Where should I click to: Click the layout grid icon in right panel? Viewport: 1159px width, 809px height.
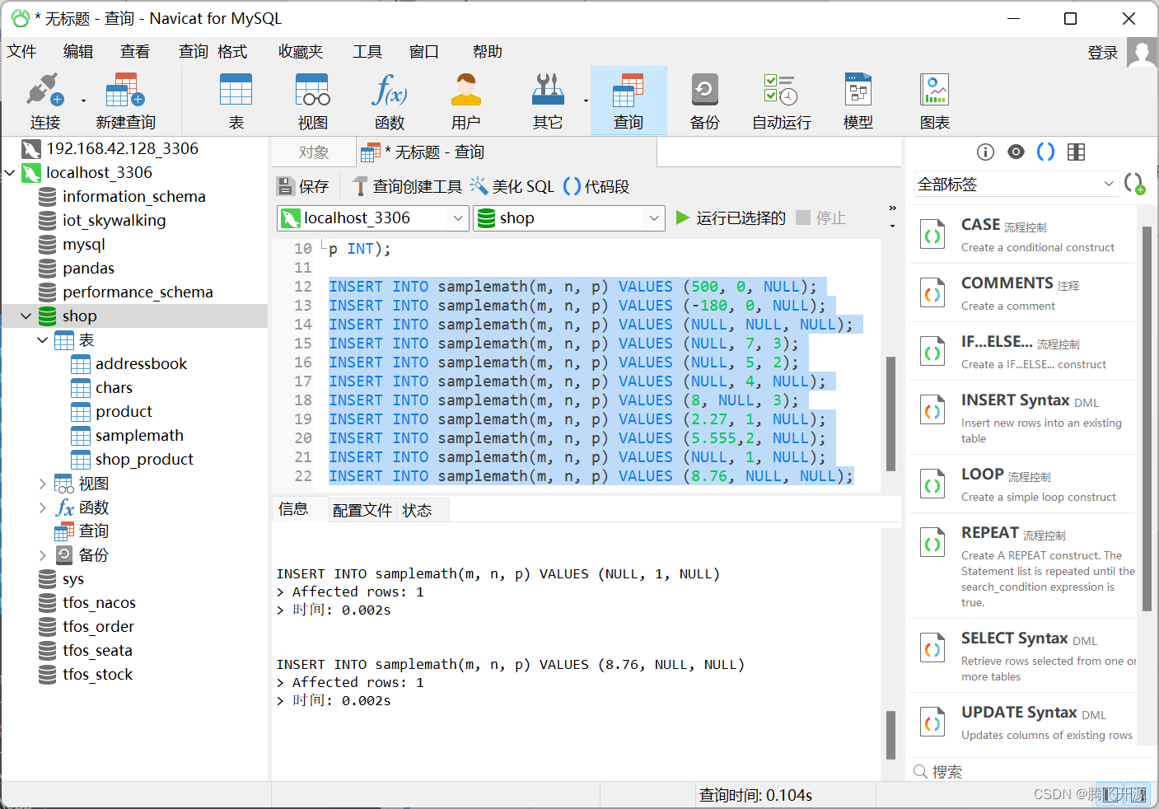coord(1076,152)
